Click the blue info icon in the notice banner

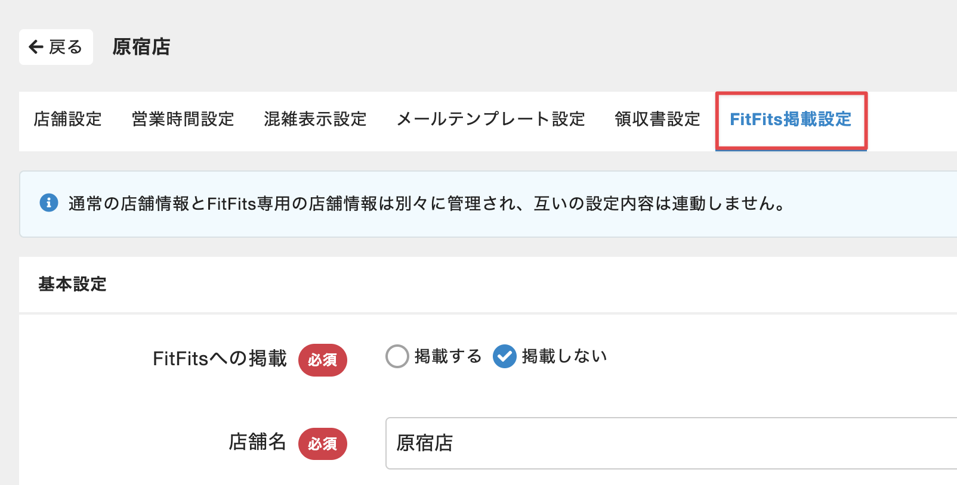click(49, 203)
